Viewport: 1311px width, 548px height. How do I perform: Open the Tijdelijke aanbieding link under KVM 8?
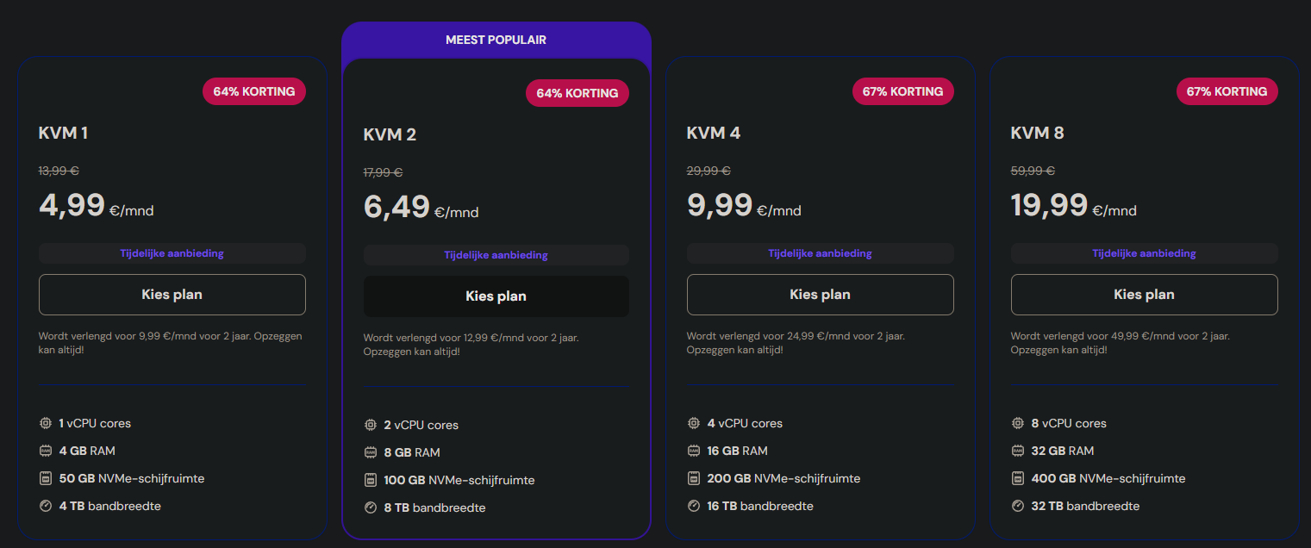1144,252
